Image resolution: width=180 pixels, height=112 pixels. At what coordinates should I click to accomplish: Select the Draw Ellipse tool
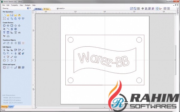(x=8, y=26)
